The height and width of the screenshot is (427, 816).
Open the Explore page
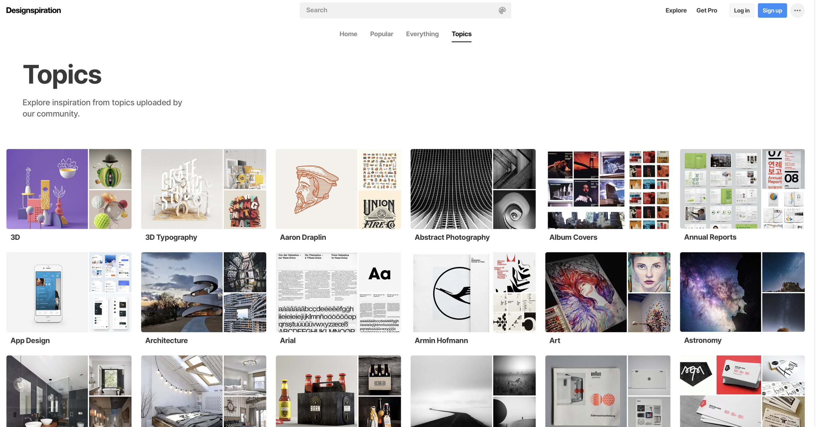pos(676,10)
